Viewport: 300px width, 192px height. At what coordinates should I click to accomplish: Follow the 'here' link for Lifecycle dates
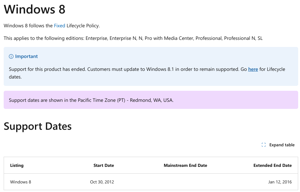coord(253,69)
